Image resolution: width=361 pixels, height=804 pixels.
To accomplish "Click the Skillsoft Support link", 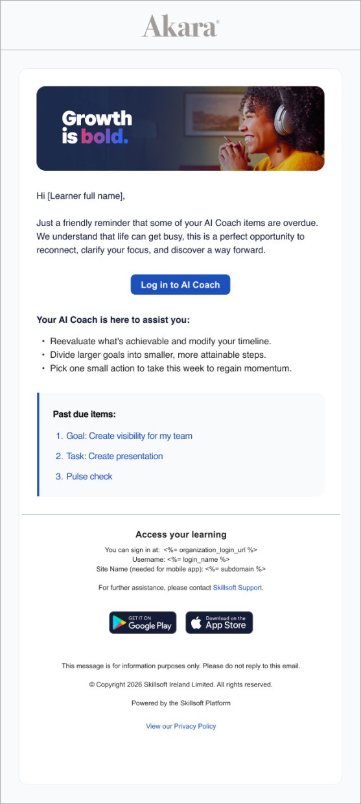I will [x=238, y=587].
